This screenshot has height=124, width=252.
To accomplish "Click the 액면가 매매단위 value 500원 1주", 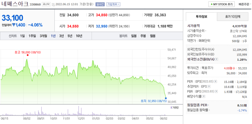I will (240, 41).
